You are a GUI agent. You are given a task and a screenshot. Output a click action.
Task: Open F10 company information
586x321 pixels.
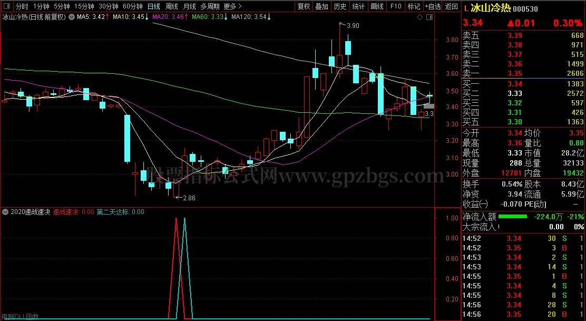pyautogui.click(x=395, y=6)
